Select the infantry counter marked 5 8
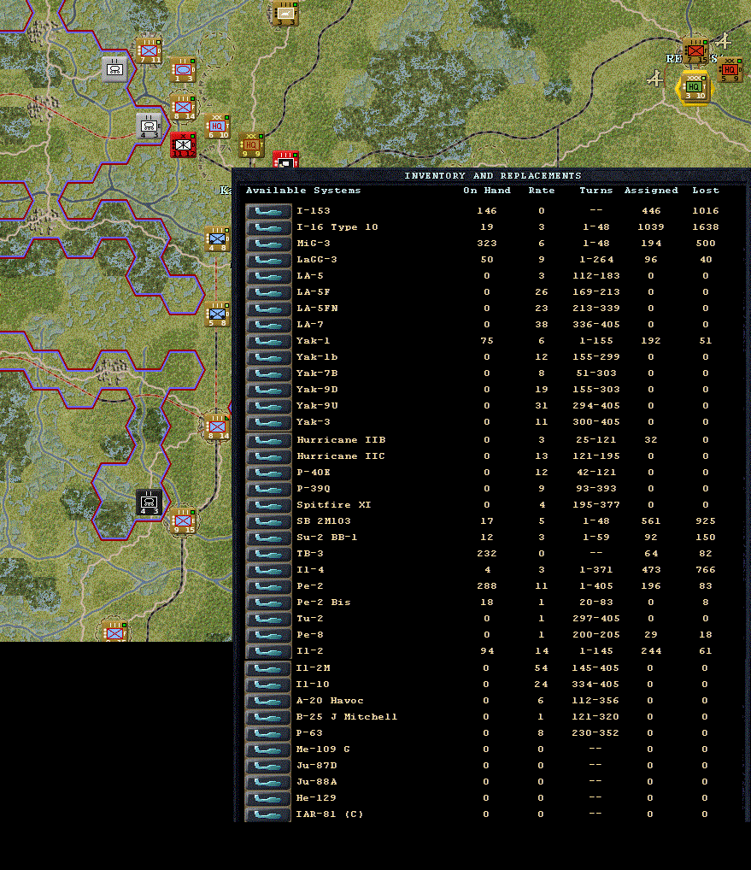751x870 pixels. tap(217, 314)
